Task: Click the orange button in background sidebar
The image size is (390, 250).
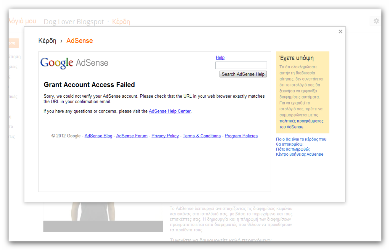Action: pos(14,43)
